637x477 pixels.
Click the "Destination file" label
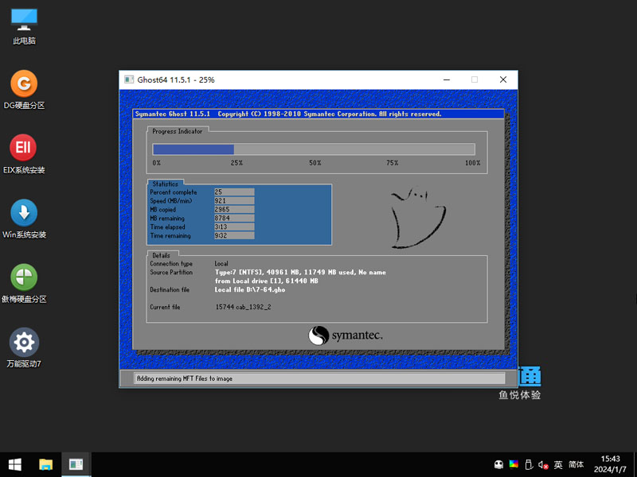coord(170,289)
